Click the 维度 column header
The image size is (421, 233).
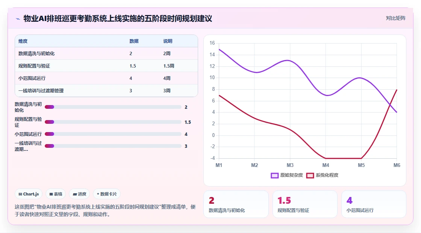(x=23, y=41)
